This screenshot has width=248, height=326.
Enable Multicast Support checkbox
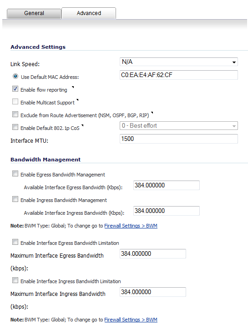(15, 102)
